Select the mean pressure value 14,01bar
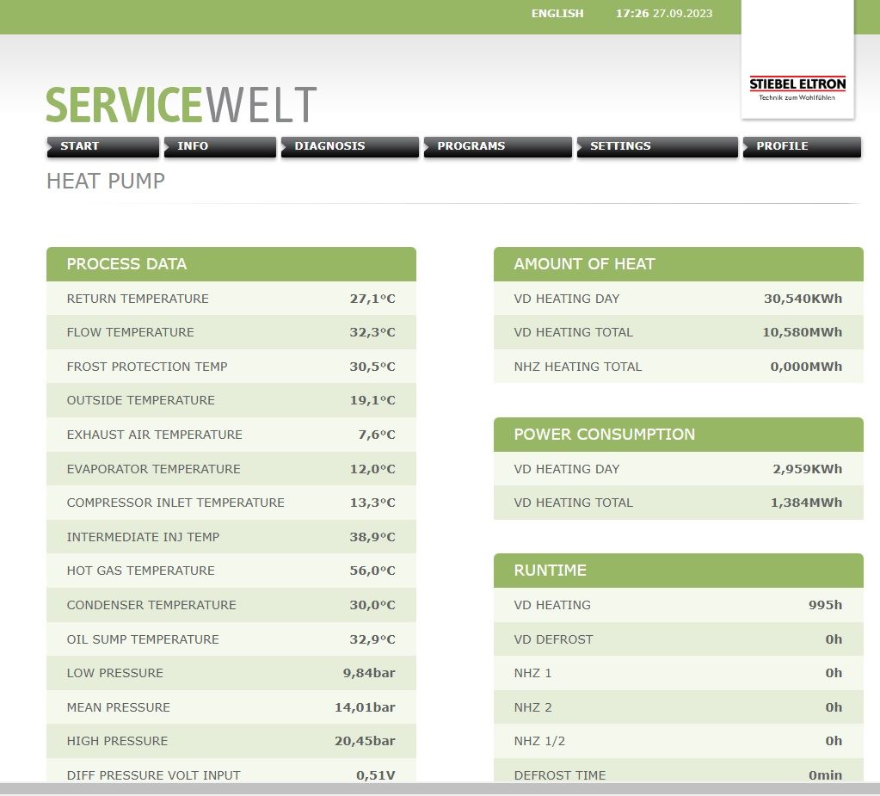The height and width of the screenshot is (796, 880). 365,707
